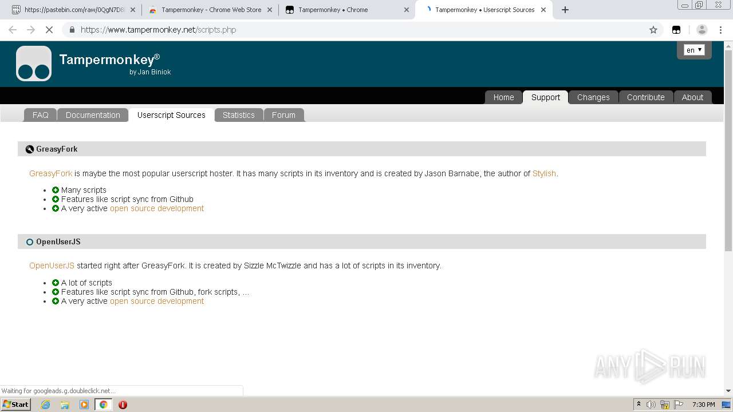Screen dimensions: 733x412
Task: Stop loading the page
Action: coord(49,30)
